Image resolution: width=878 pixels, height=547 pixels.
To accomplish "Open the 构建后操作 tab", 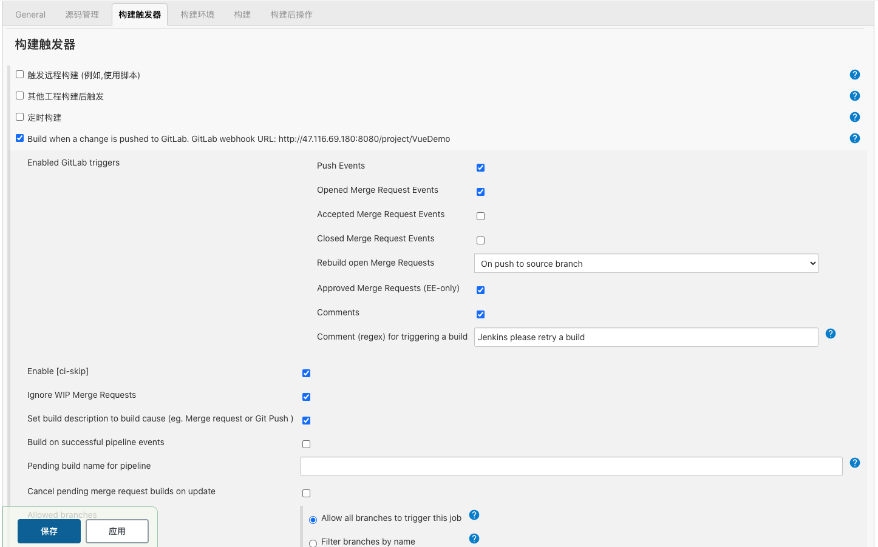I will coord(291,15).
